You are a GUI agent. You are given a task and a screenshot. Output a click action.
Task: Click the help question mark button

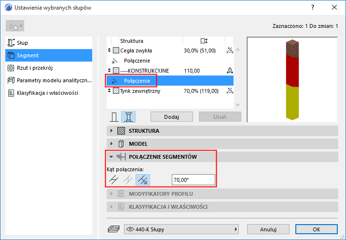(312, 8)
